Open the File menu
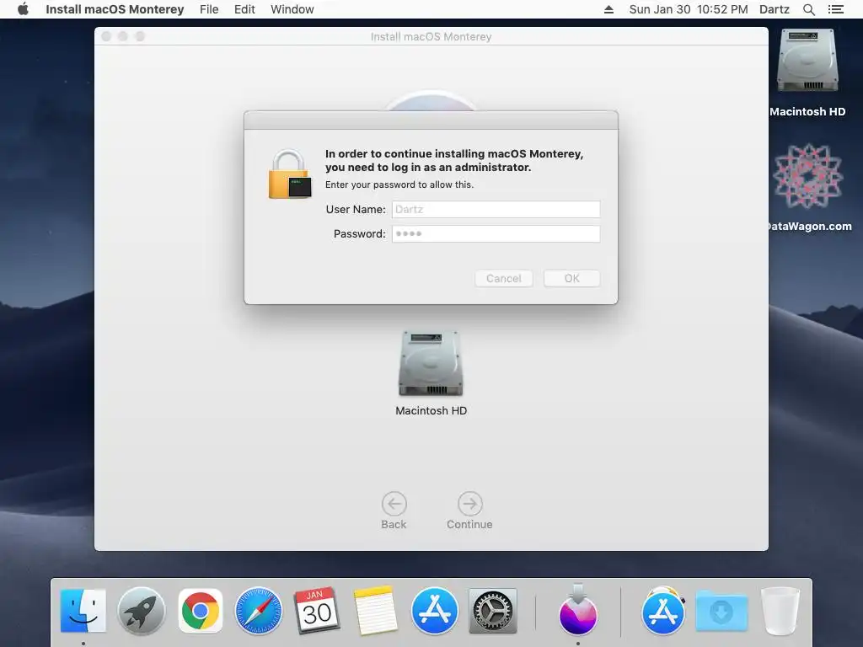This screenshot has height=647, width=863. click(209, 9)
